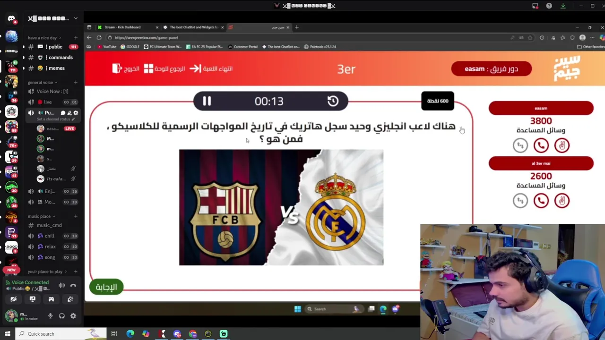Expand the Discord server name dropdown
The height and width of the screenshot is (340, 605).
point(75,18)
